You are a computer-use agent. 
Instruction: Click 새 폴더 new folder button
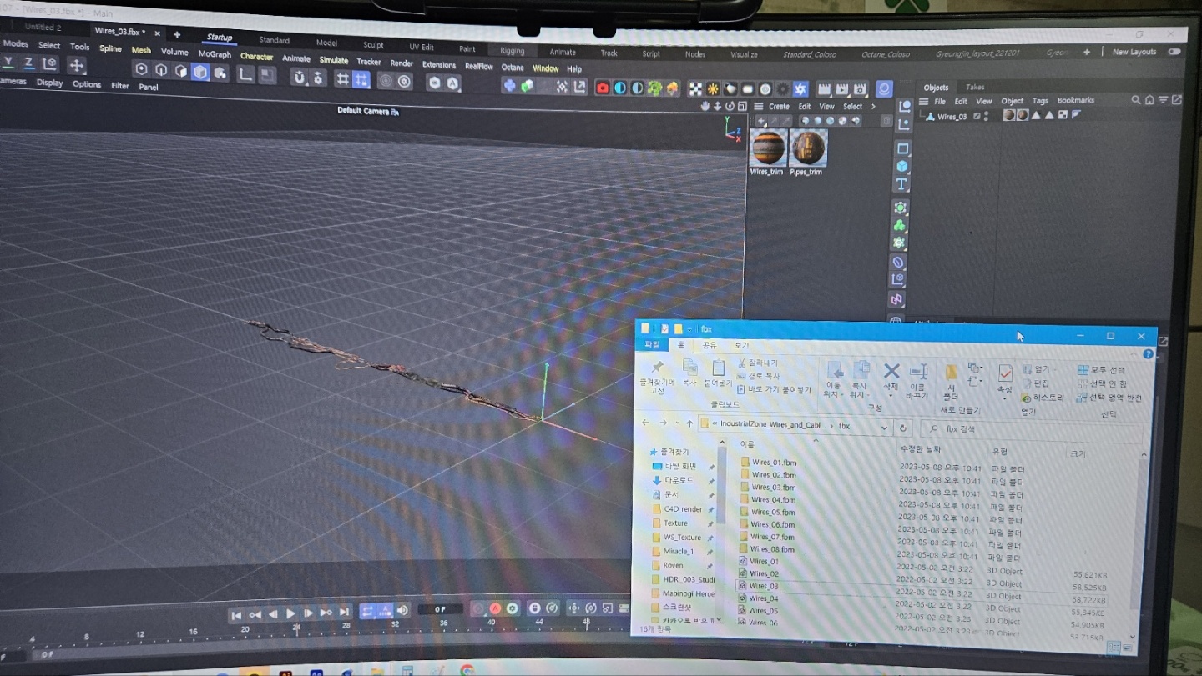pos(951,381)
